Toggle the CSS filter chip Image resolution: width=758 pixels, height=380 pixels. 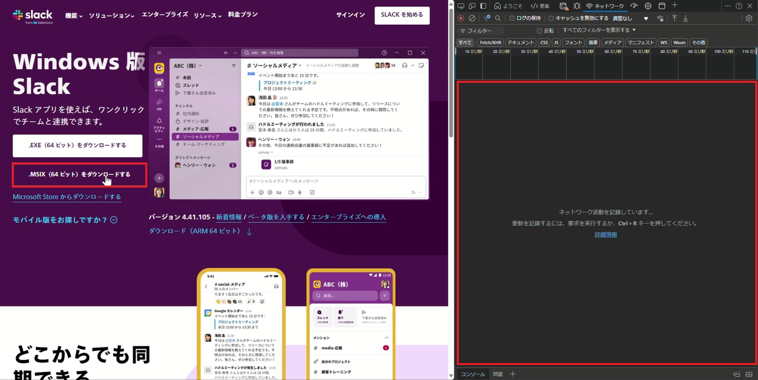pos(544,43)
